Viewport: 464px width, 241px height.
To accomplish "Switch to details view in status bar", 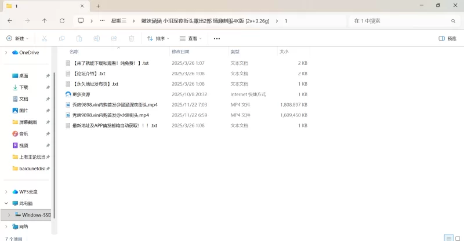I will [x=448, y=238].
